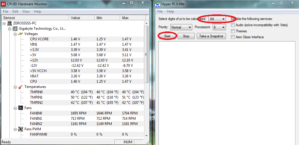Screen dimensions: 299x145
Task: Select the +5V VCCH row
Action: tap(87, 71)
